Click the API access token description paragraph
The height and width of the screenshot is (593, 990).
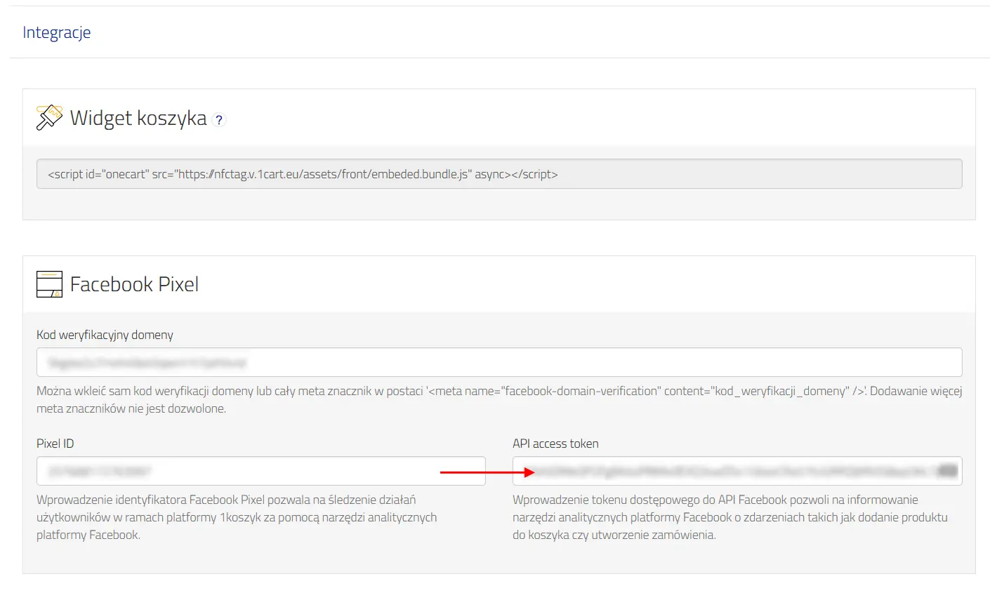730,517
